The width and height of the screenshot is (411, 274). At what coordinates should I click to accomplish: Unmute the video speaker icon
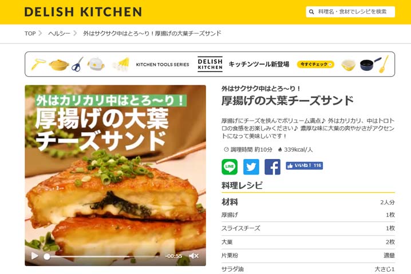193,256
